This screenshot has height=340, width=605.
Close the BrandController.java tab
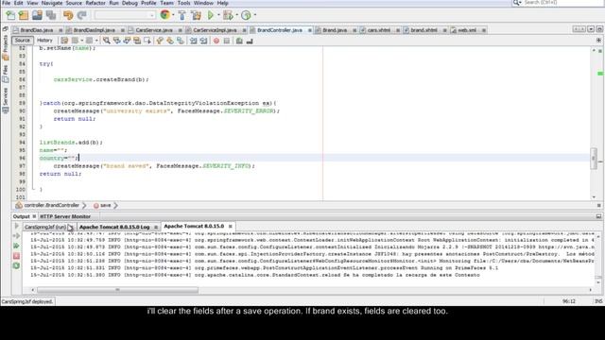(x=309, y=30)
